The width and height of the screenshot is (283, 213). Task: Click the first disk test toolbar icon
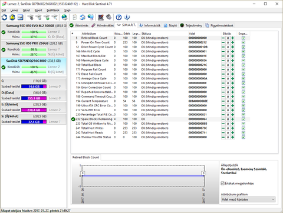point(31,17)
